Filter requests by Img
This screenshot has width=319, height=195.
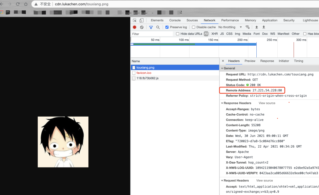click(x=237, y=34)
